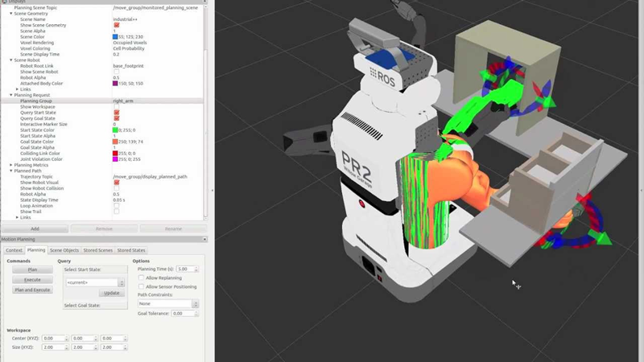Click the Rename display button
Image resolution: width=644 pixels, height=362 pixels.
click(173, 228)
